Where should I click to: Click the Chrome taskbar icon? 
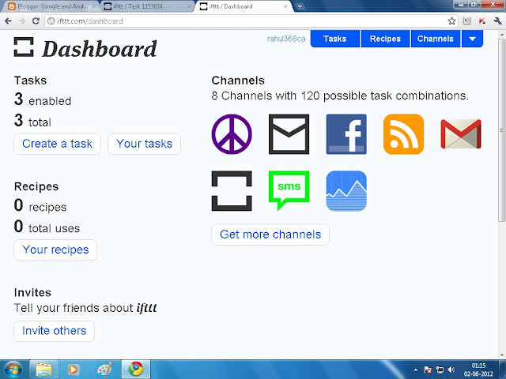(136, 370)
